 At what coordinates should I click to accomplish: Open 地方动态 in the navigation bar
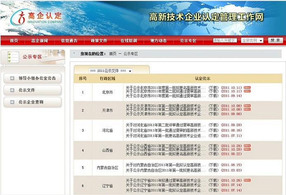158,40
